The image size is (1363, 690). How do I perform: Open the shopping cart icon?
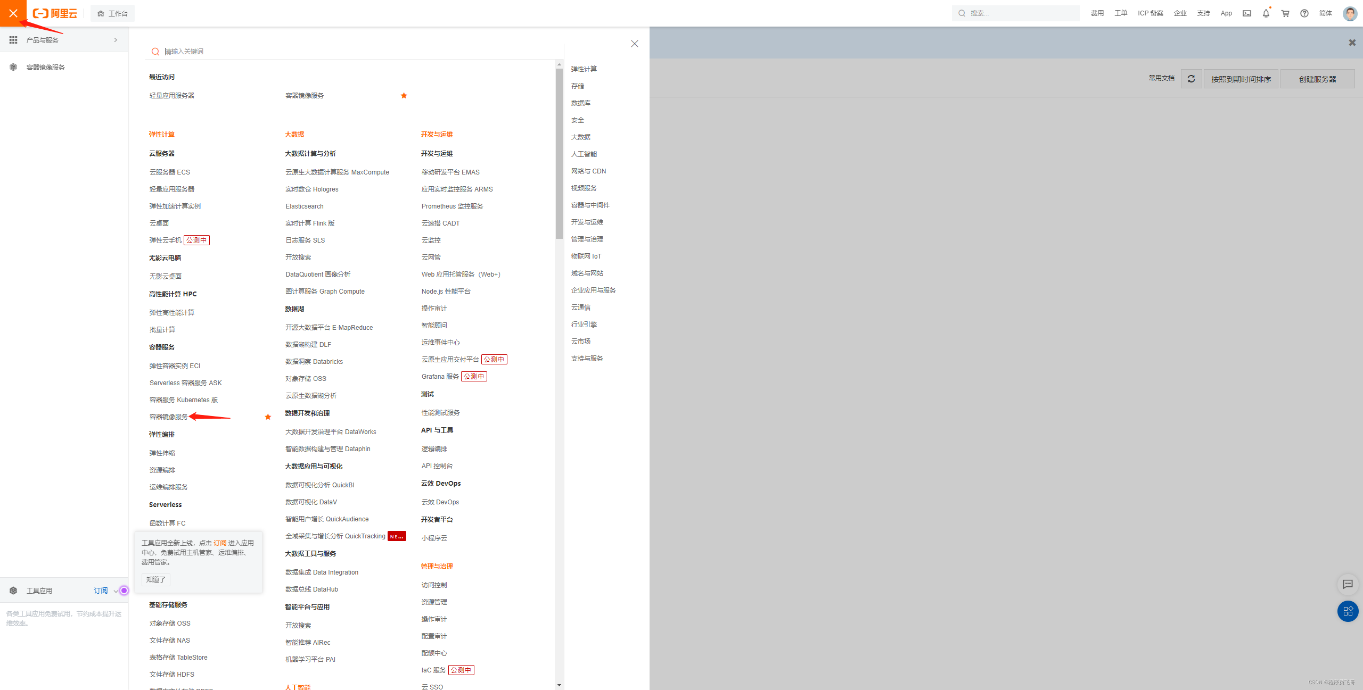[x=1285, y=13]
